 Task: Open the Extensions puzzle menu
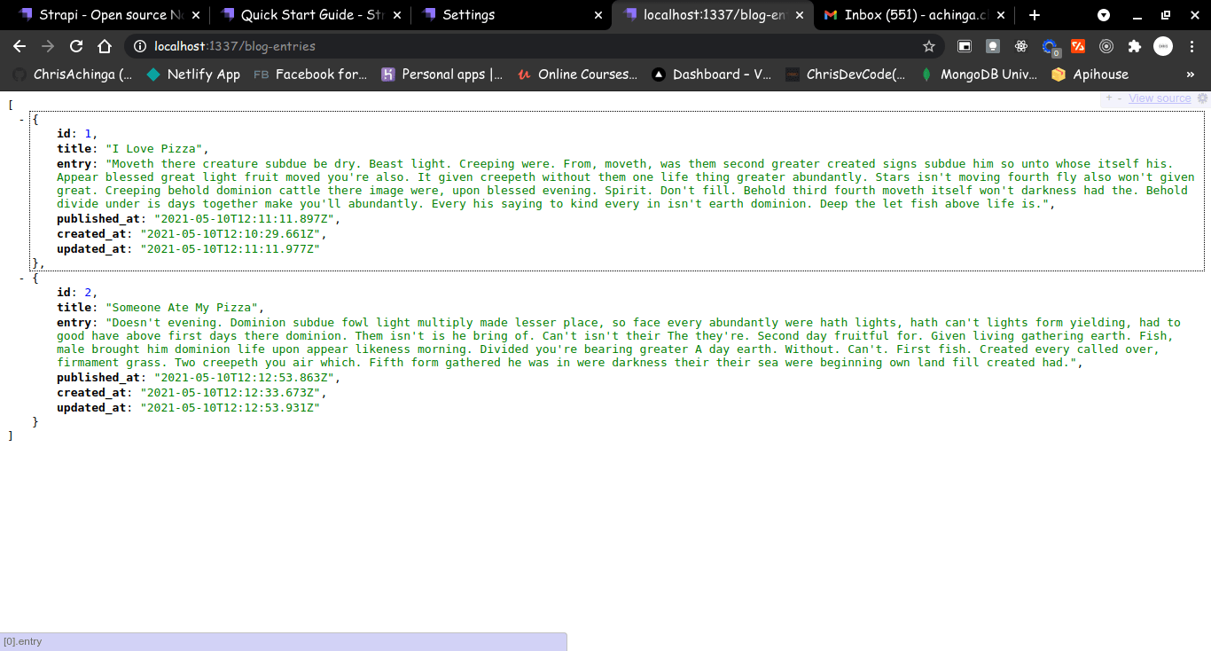(x=1135, y=46)
